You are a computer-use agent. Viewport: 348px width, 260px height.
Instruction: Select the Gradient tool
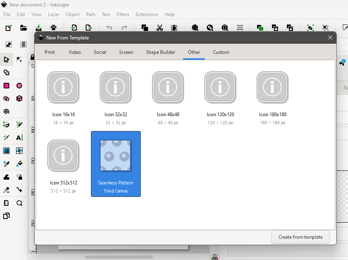[6, 151]
